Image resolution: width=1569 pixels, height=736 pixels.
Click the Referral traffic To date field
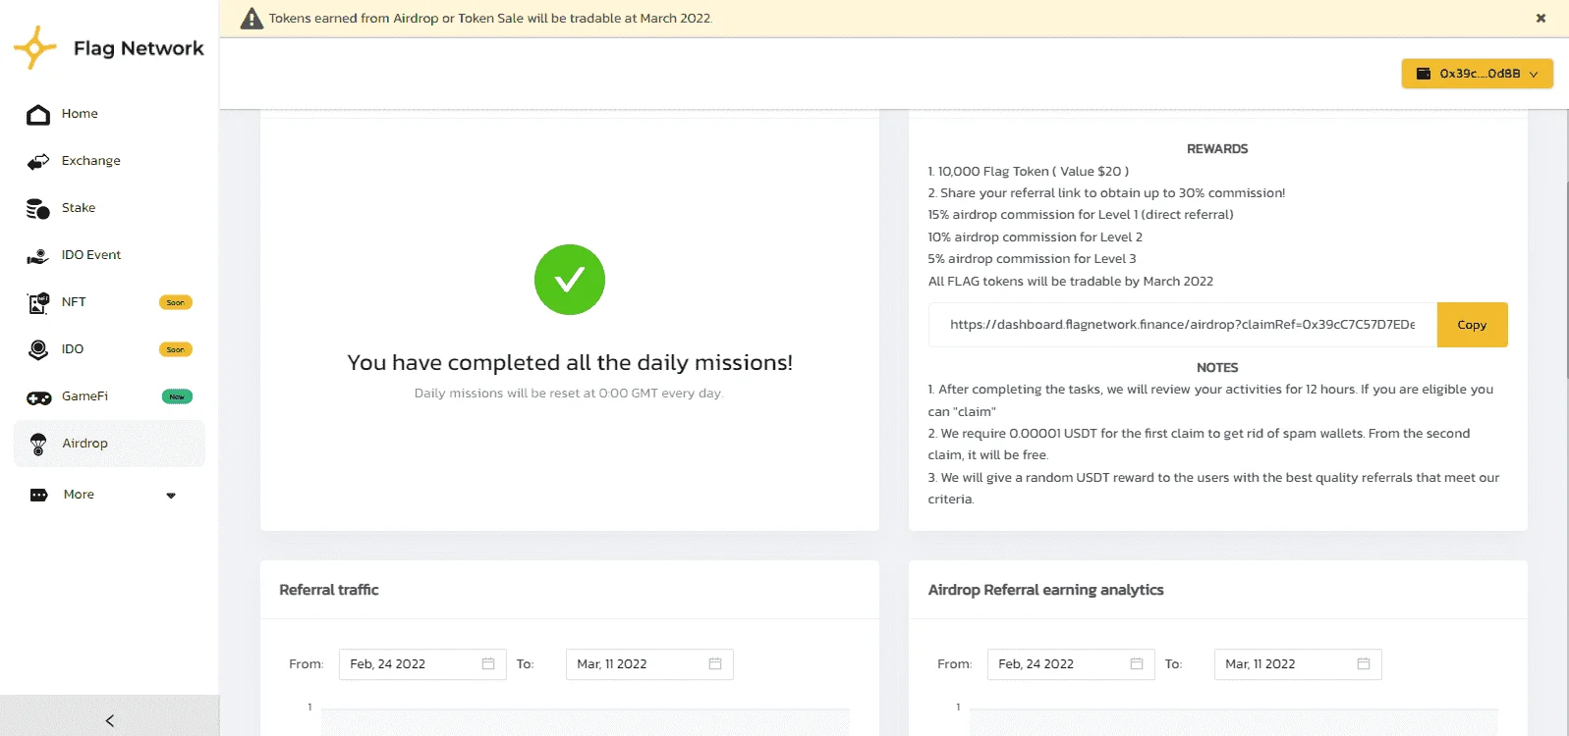tap(649, 664)
